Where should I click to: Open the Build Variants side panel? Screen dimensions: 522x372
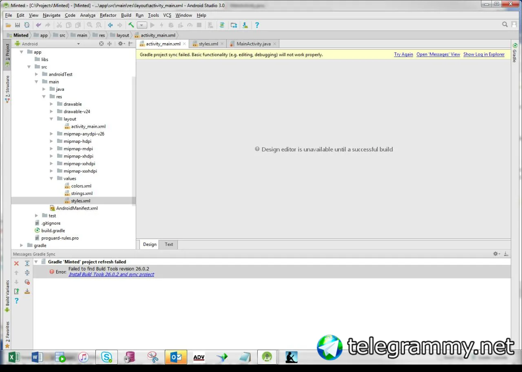click(x=7, y=296)
